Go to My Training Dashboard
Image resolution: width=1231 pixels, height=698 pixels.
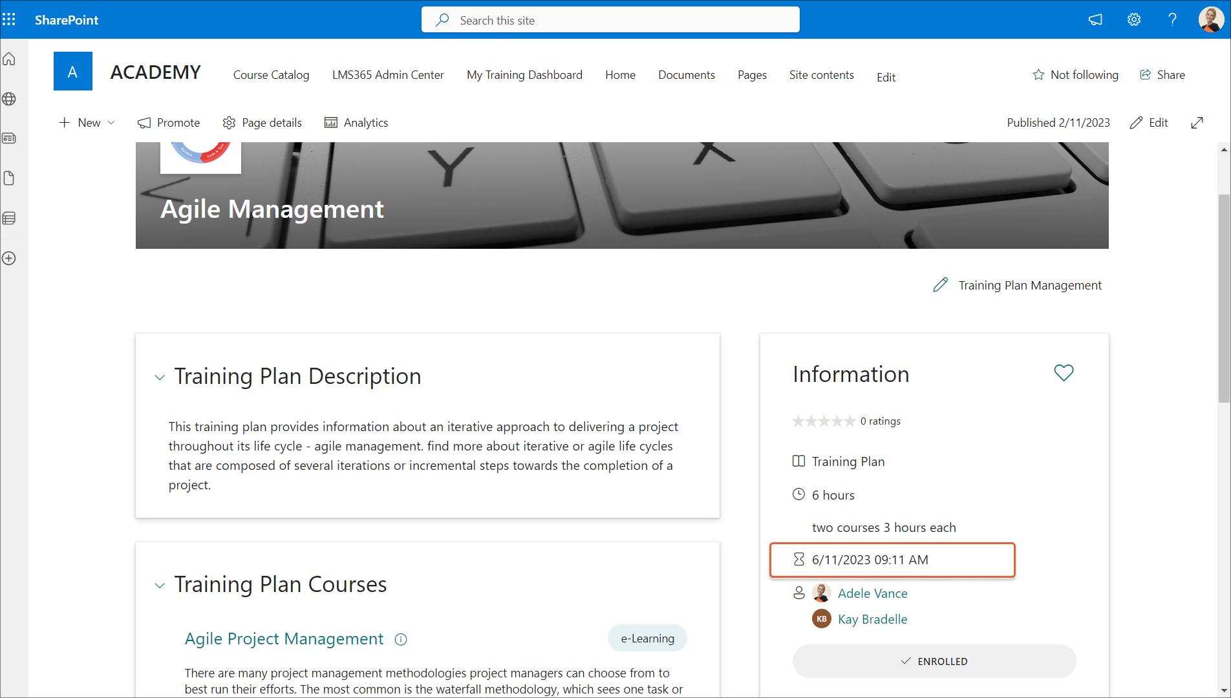click(524, 75)
